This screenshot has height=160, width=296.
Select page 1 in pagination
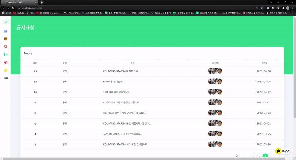click(265, 156)
